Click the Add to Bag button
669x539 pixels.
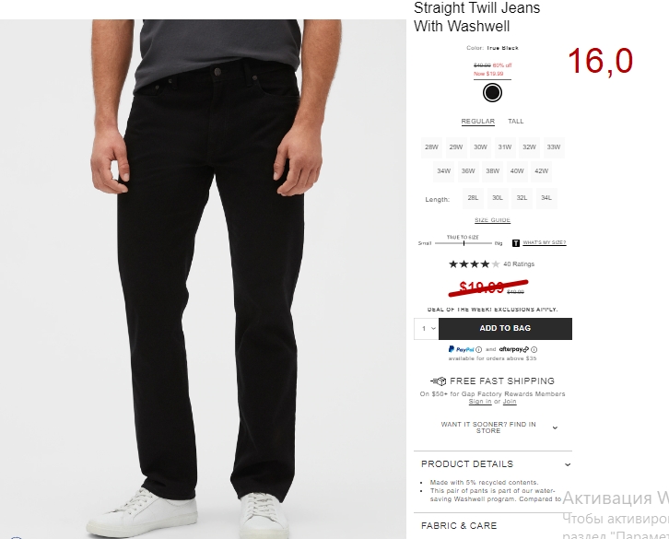[x=505, y=329]
